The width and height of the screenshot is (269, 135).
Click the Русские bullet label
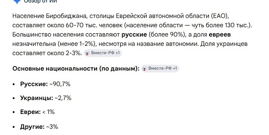34,84
